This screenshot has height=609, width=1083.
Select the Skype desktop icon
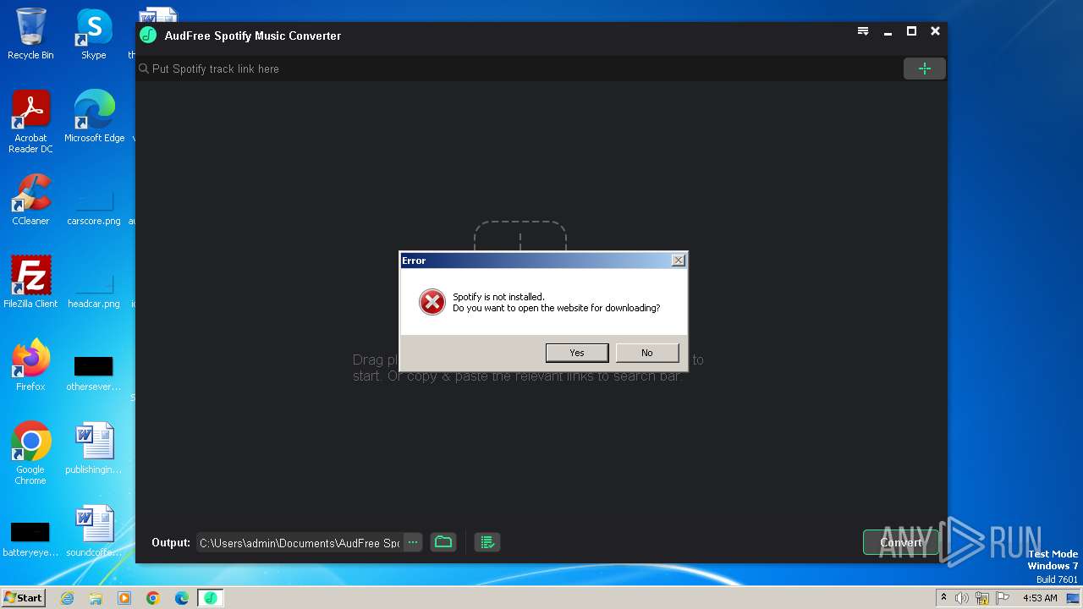94,34
